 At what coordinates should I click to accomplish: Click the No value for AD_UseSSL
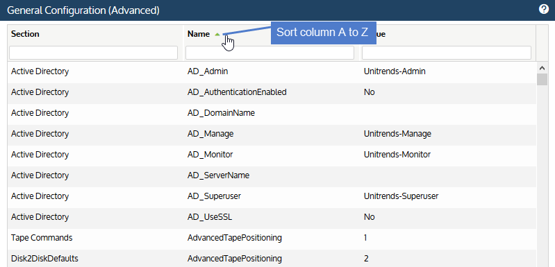click(369, 217)
